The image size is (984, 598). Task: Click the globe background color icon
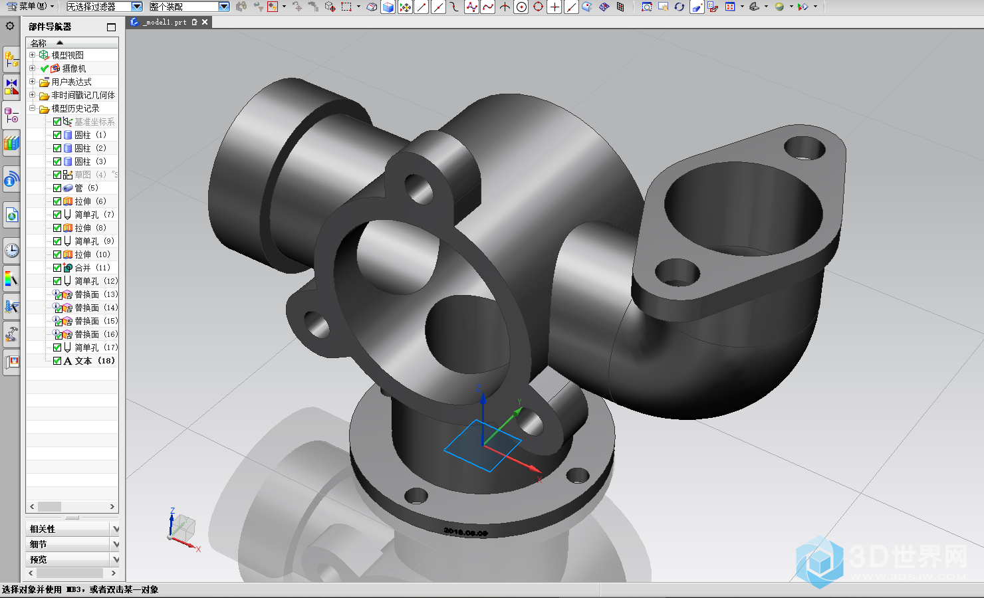(779, 7)
